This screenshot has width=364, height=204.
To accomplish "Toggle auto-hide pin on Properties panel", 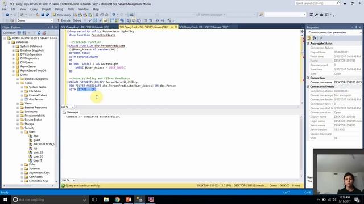I will pyautogui.click(x=356, y=27).
